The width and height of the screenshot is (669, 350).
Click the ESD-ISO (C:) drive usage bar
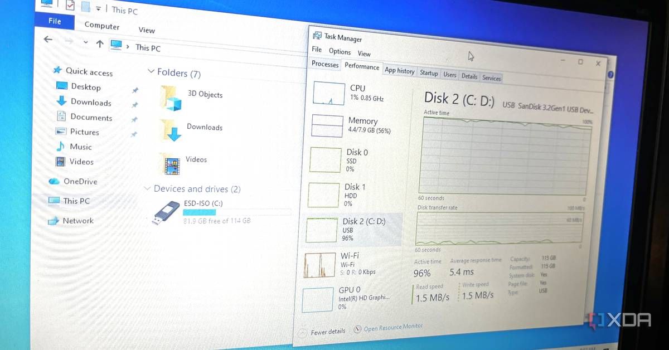point(237,212)
